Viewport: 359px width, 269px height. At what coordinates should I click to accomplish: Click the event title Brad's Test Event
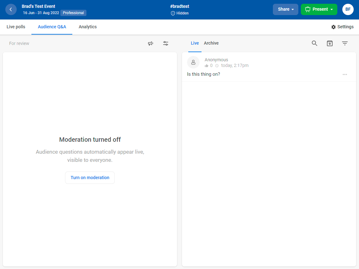point(38,6)
